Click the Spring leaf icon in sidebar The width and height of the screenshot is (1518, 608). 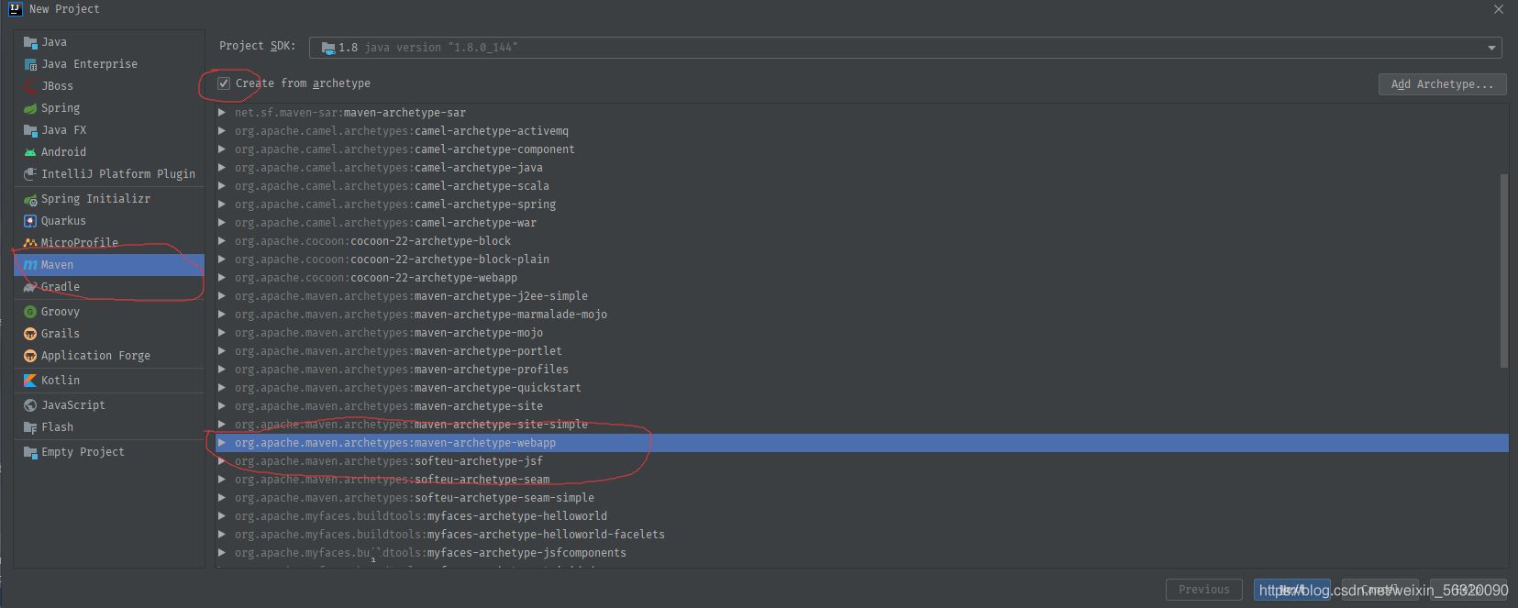coord(30,108)
